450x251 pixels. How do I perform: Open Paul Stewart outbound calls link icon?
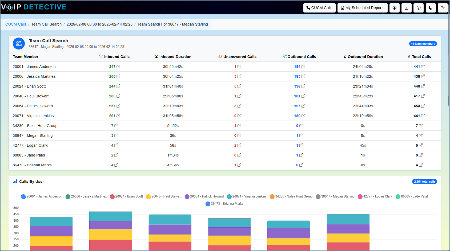303,96
